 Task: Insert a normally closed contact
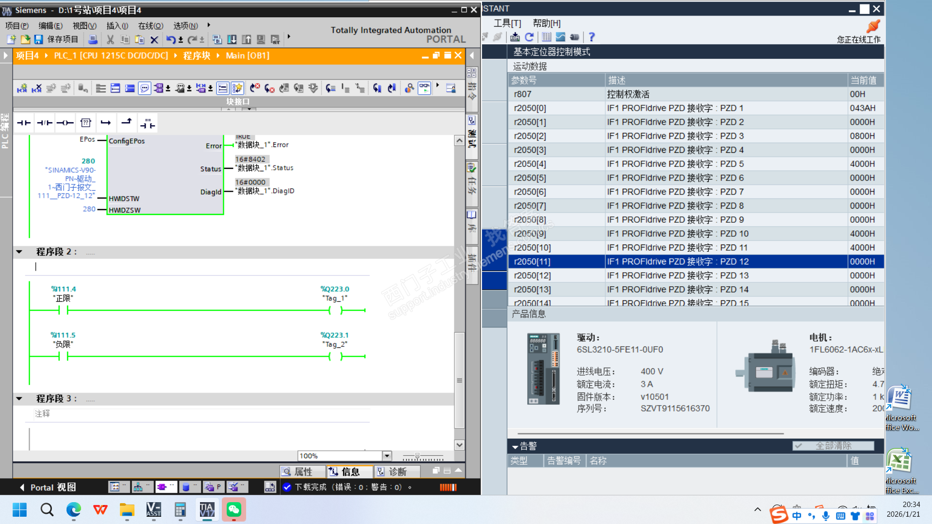coord(44,123)
